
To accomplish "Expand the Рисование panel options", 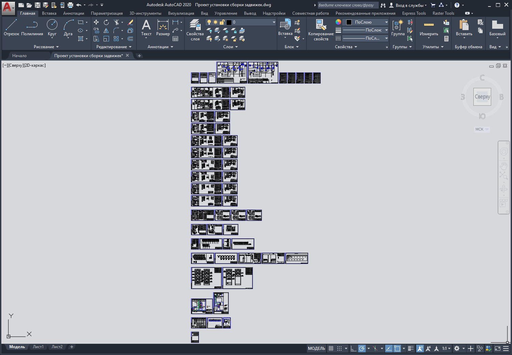I will [x=46, y=47].
